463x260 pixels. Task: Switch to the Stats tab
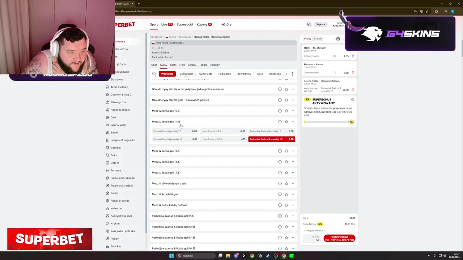[173, 65]
